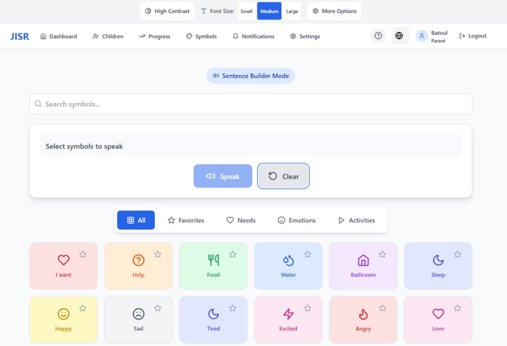Star the Happy symbol card
The height and width of the screenshot is (346, 507).
click(83, 308)
